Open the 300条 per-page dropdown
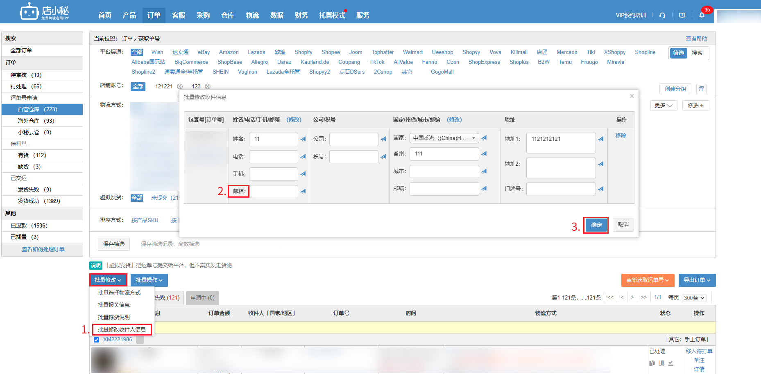 pos(694,298)
